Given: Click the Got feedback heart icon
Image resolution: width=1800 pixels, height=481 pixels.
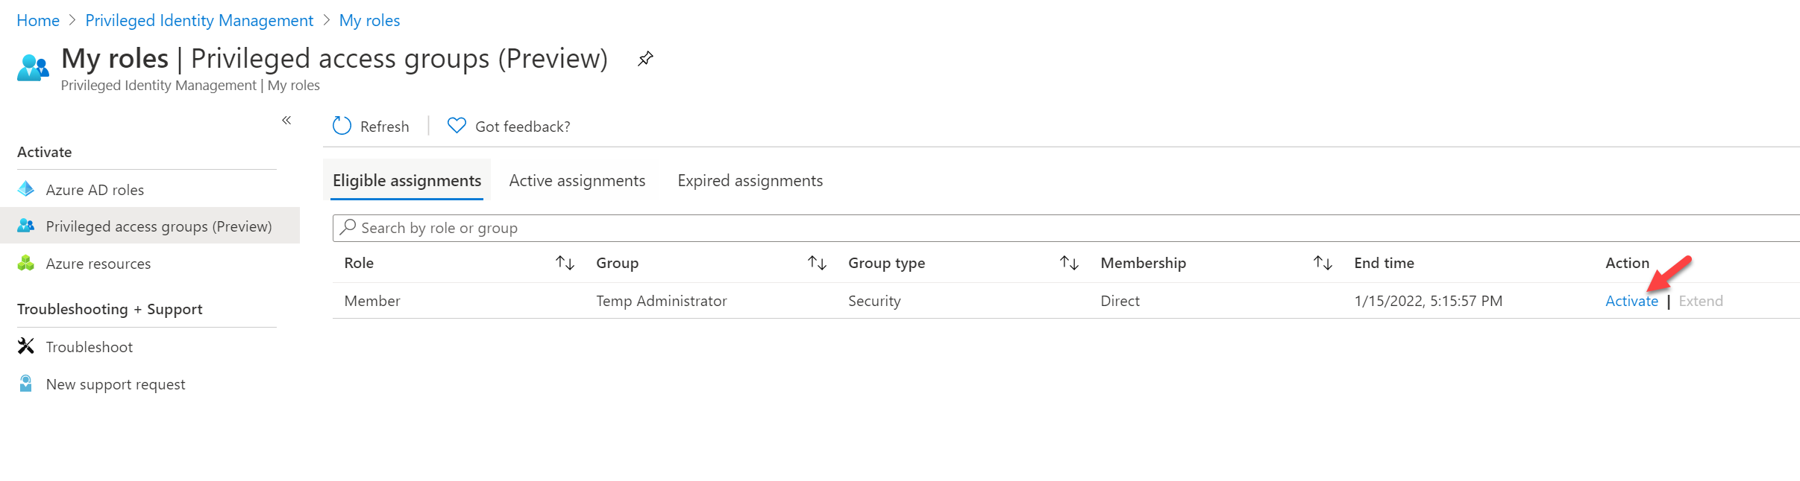Looking at the screenshot, I should pyautogui.click(x=457, y=126).
